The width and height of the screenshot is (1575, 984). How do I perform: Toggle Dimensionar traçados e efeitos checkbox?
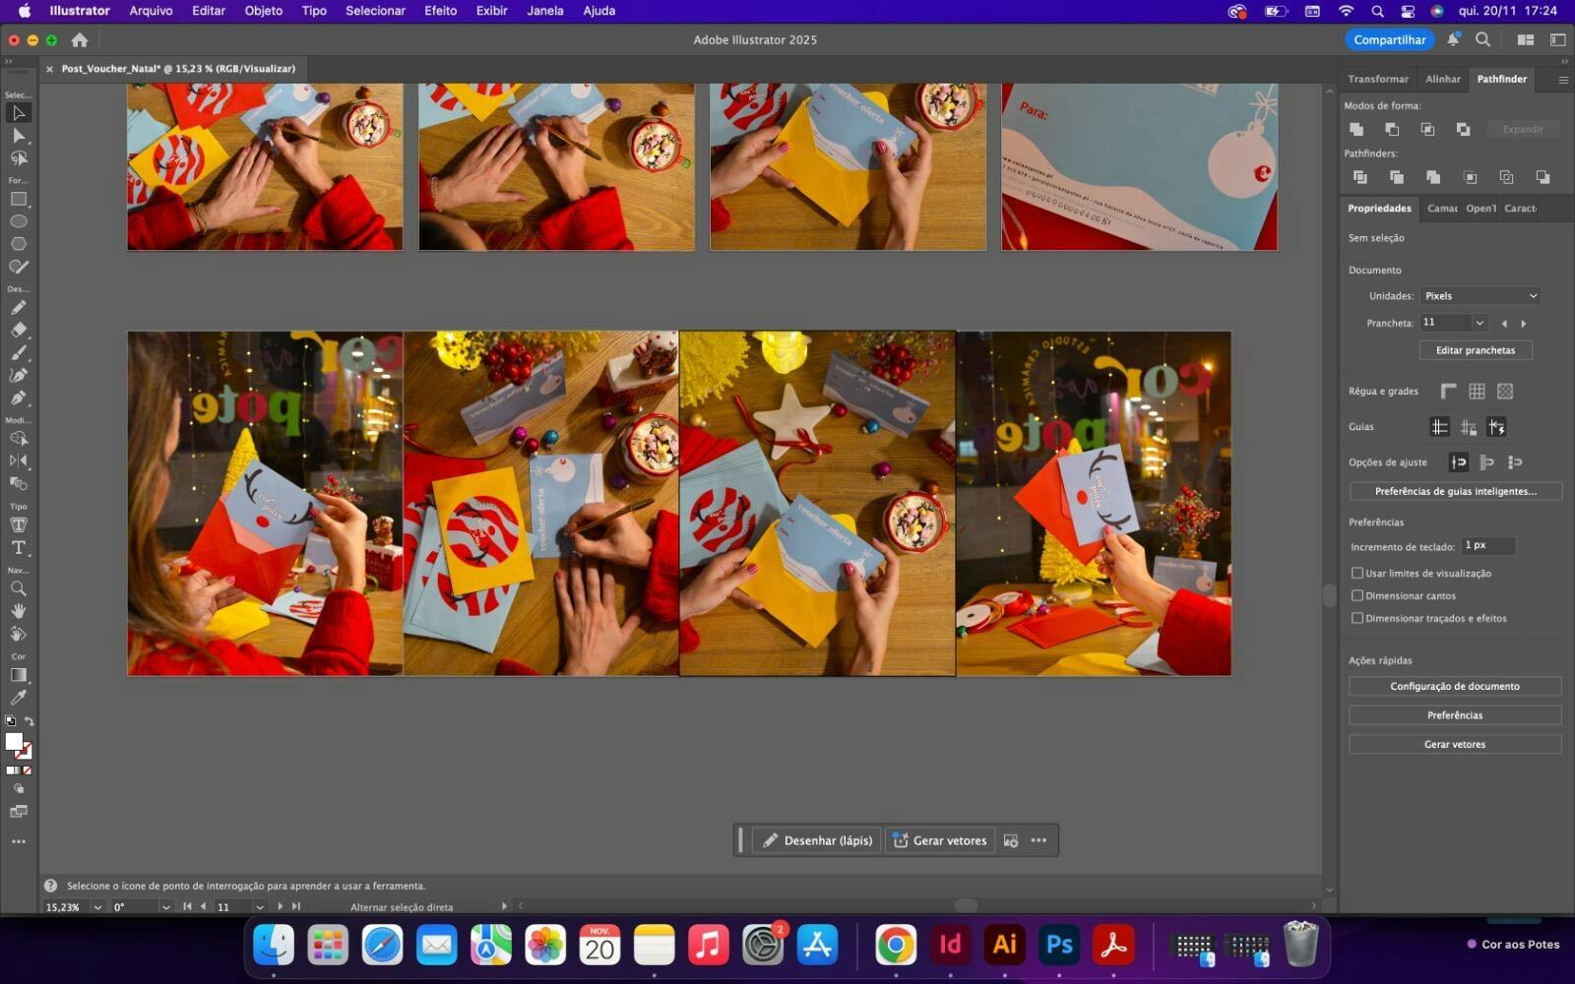coord(1357,618)
